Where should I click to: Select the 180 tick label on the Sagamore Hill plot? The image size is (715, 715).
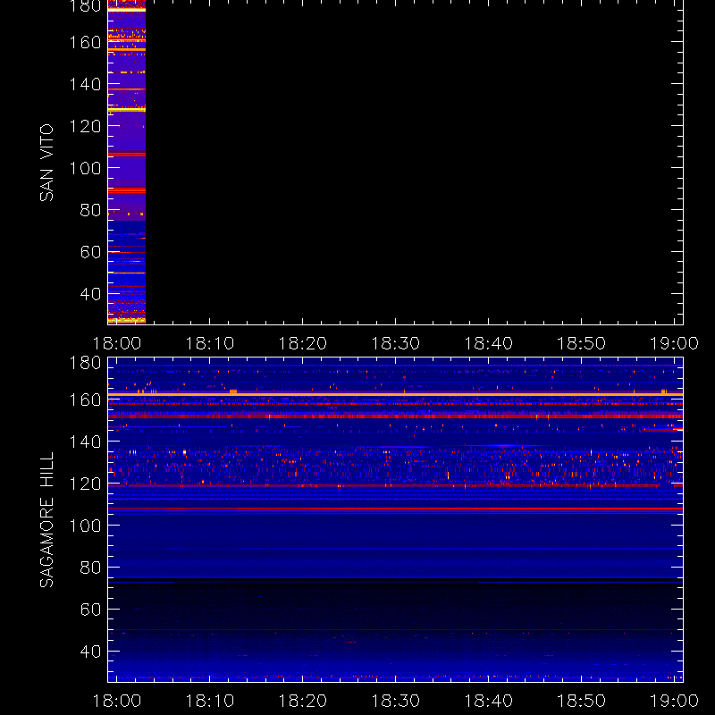pyautogui.click(x=85, y=364)
